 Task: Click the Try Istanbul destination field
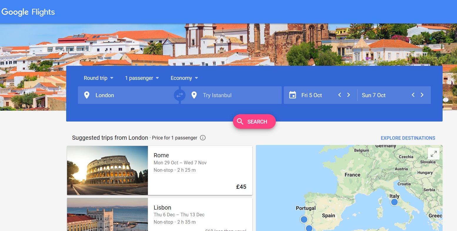(235, 95)
